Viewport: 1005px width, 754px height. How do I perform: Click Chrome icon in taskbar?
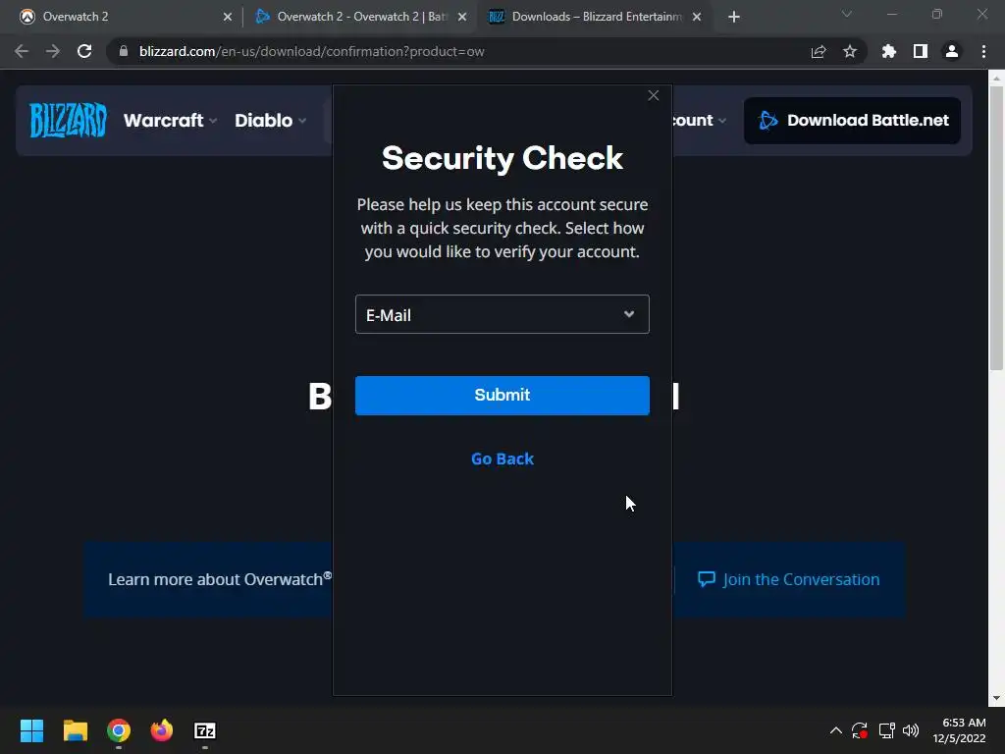(x=119, y=730)
